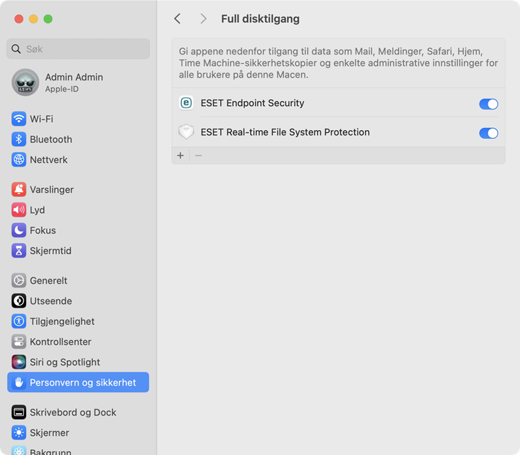Disable ESET Endpoint Security disk access
Screen dimensions: 520x455
[488, 104]
